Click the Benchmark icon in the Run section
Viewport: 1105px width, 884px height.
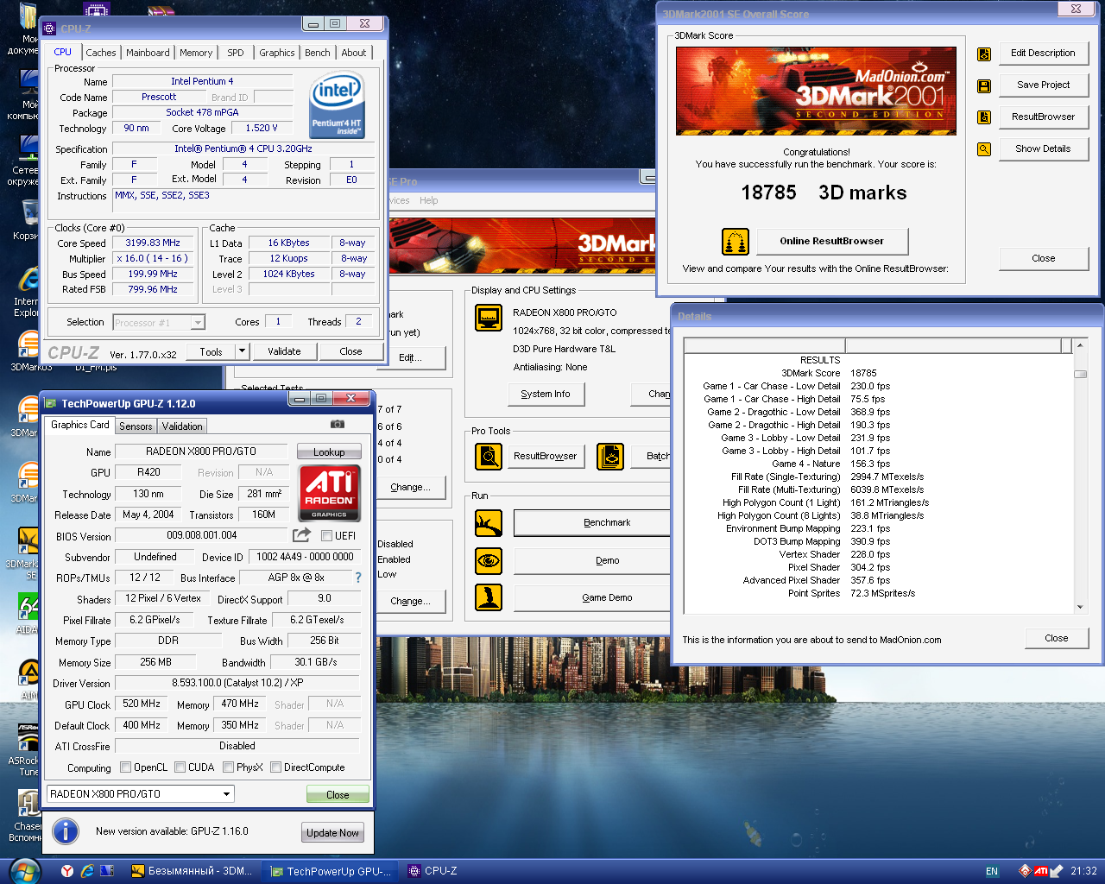489,522
